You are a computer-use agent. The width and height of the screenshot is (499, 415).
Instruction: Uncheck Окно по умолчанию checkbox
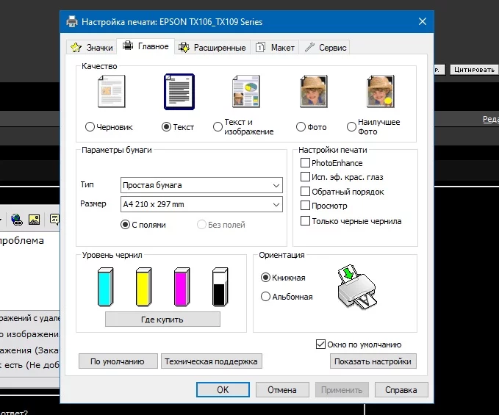click(x=320, y=344)
